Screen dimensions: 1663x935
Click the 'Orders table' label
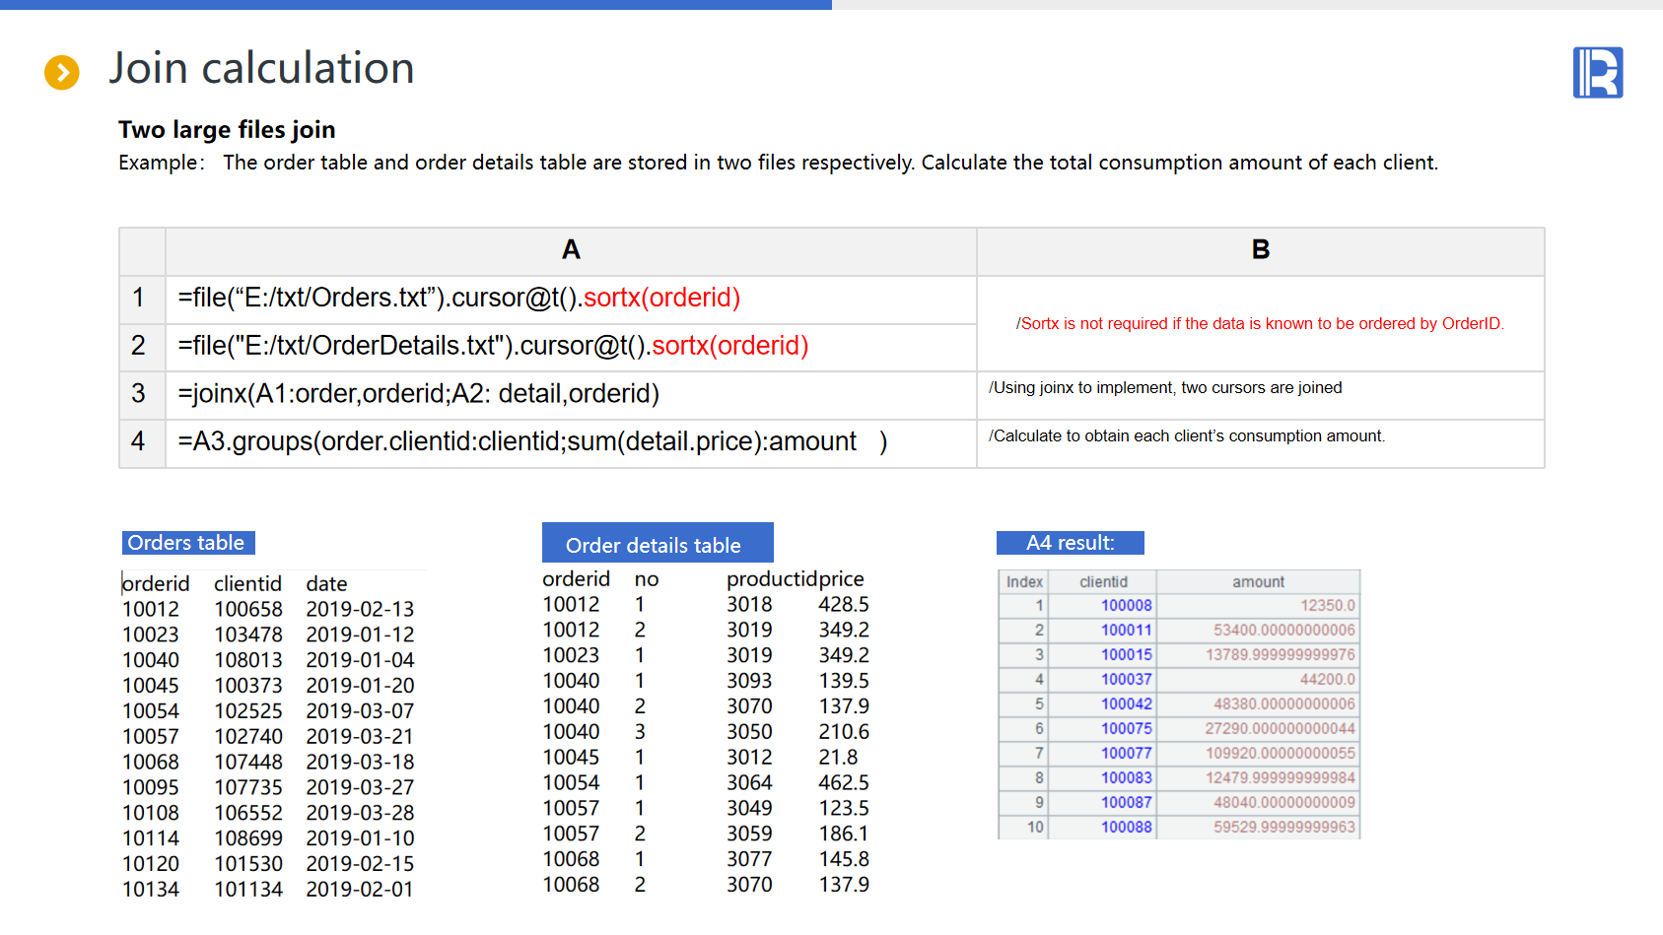pyautogui.click(x=187, y=543)
